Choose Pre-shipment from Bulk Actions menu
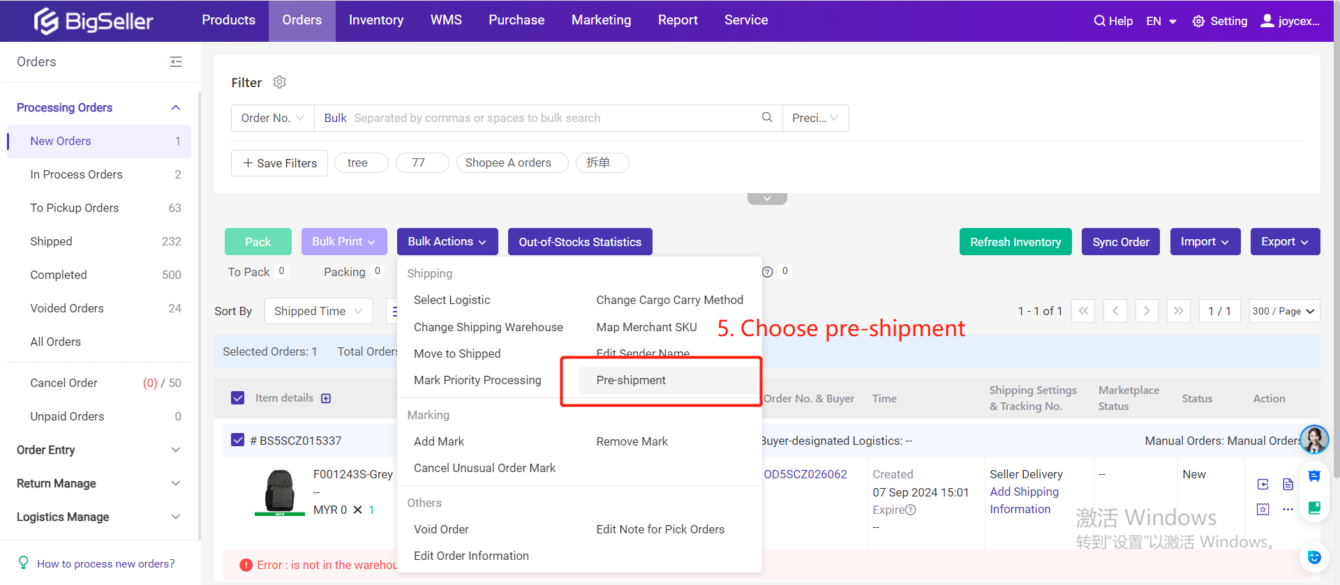Viewport: 1340px width, 585px height. 631,380
